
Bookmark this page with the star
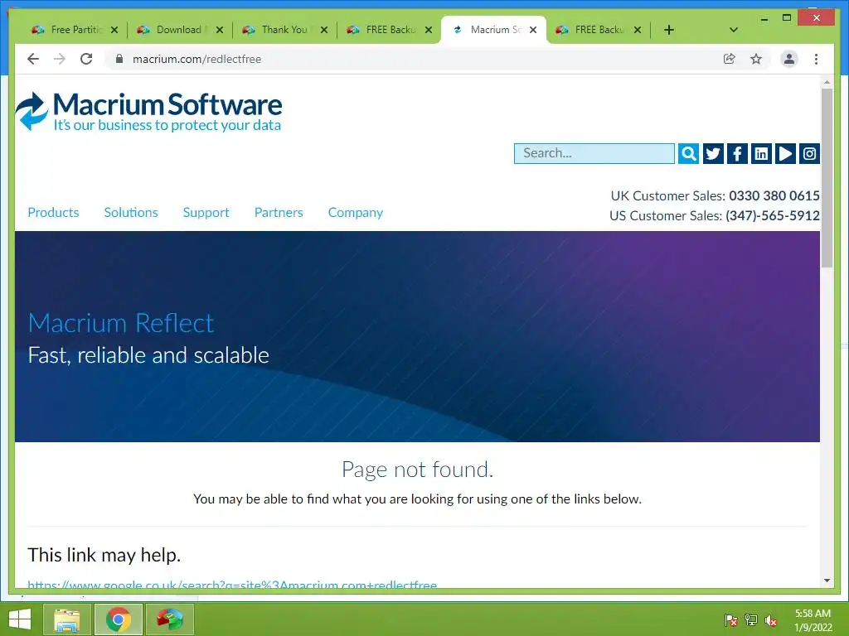tap(756, 59)
